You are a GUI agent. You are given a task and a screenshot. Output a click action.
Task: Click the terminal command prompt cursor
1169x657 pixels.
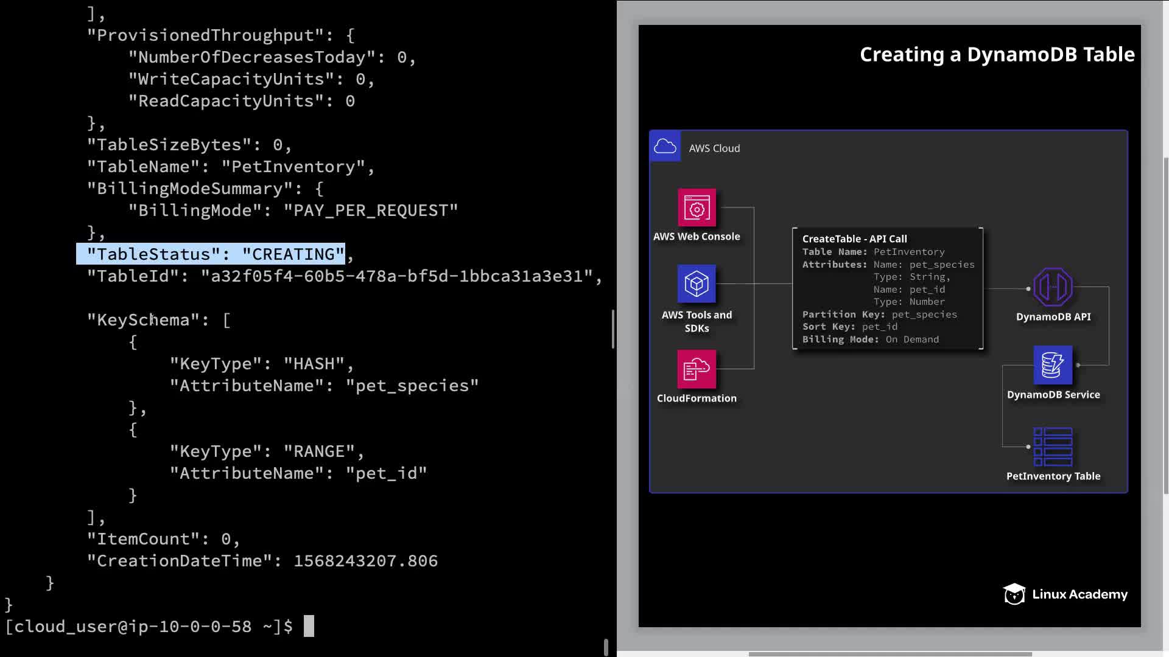309,626
